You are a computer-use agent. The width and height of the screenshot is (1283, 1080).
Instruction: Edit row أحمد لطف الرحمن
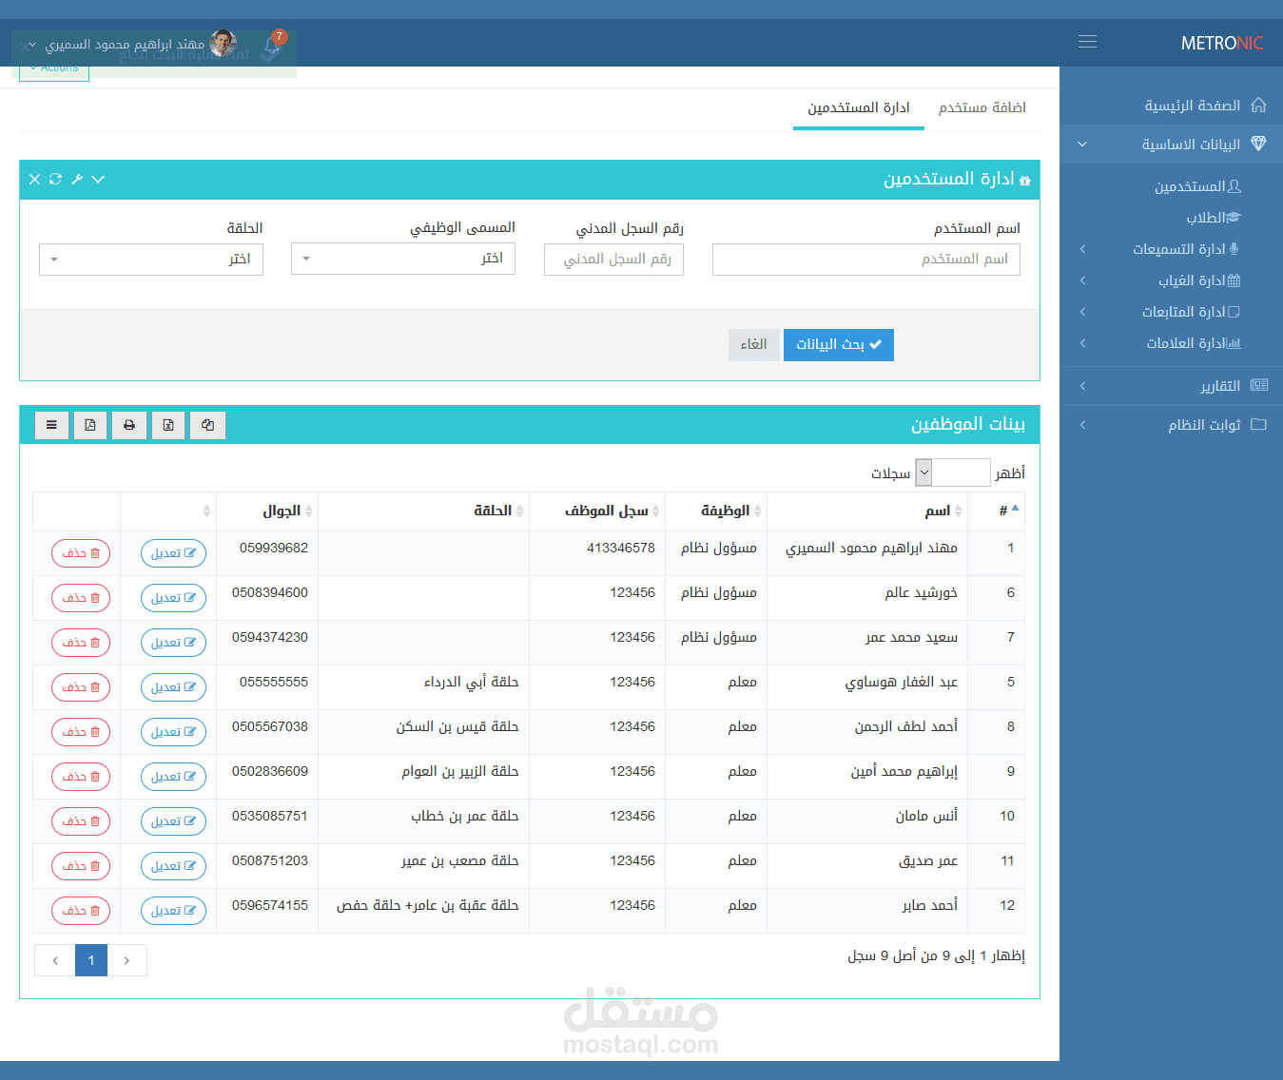tap(174, 732)
